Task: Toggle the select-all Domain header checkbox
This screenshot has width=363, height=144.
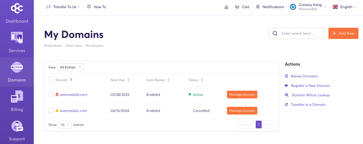Action: [51, 80]
